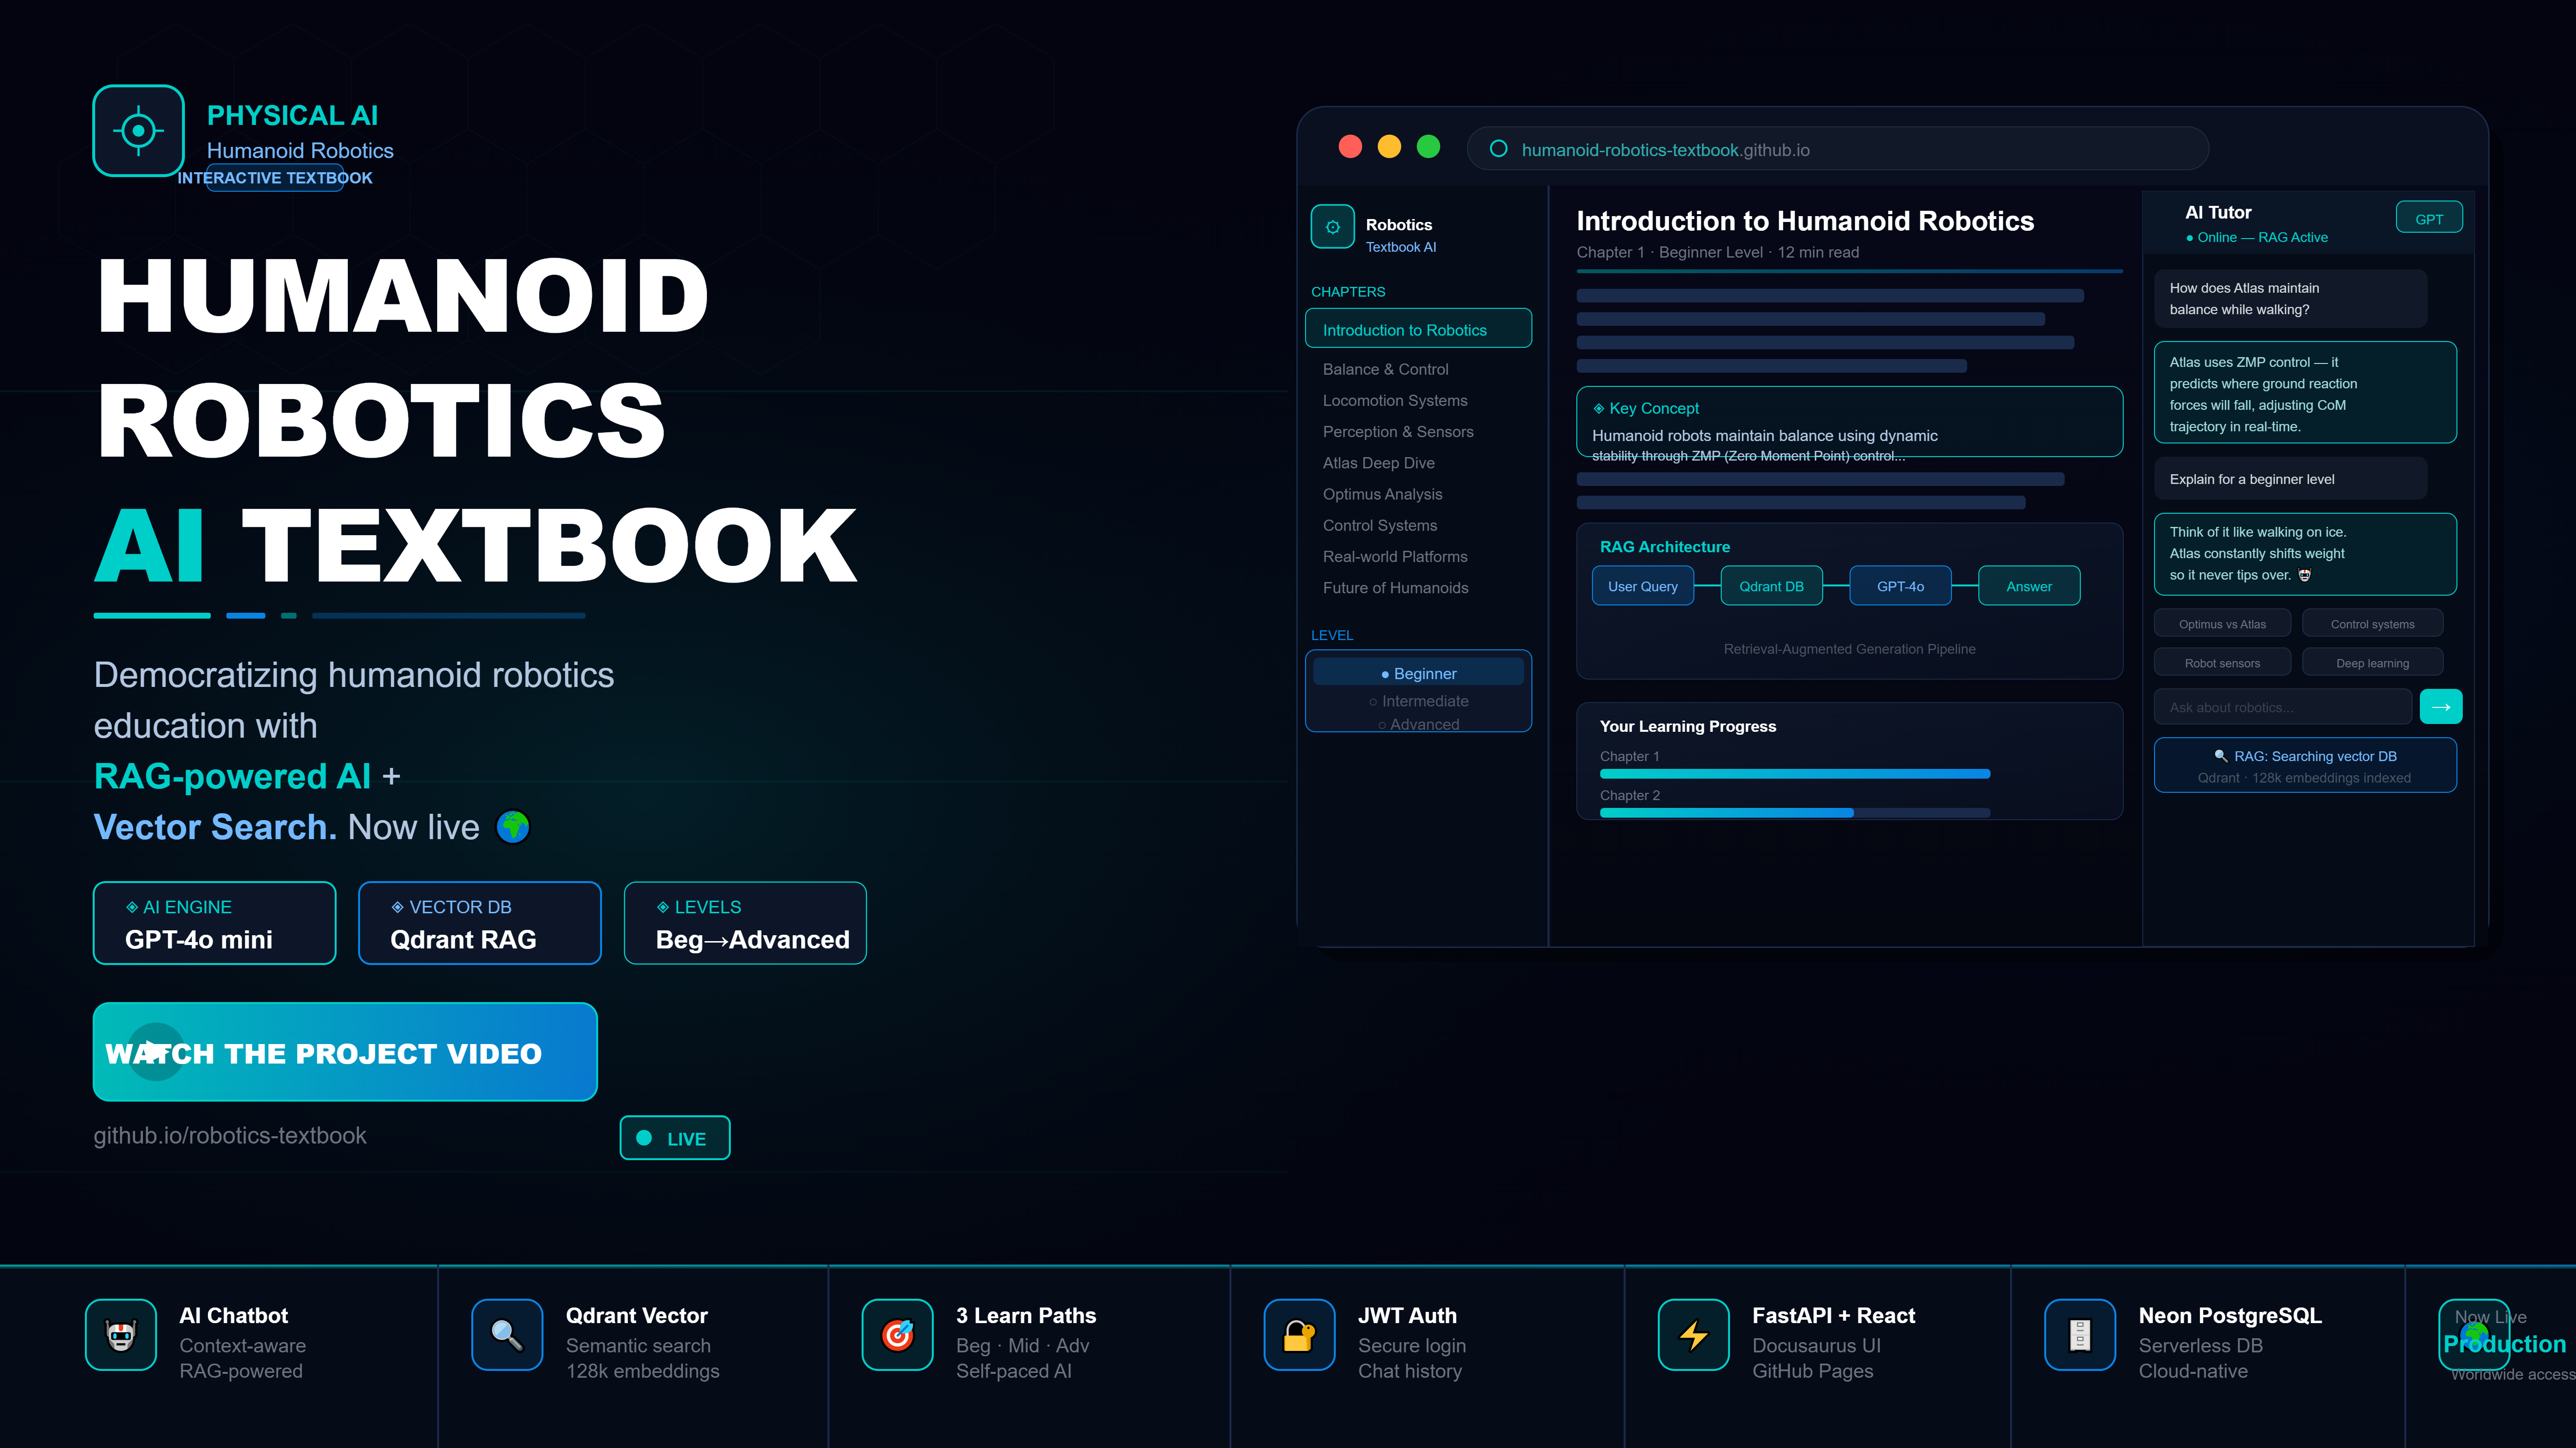Viewport: 2576px width, 1448px height.
Task: Click the Ask about robotics input field
Action: point(2283,707)
